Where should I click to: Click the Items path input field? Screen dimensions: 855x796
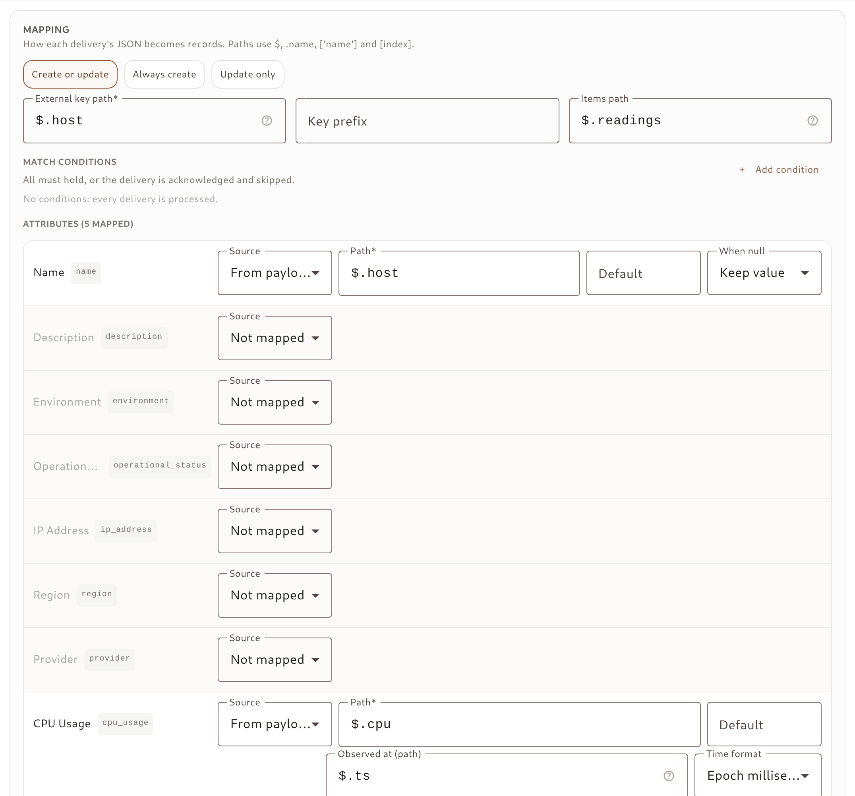pos(700,121)
